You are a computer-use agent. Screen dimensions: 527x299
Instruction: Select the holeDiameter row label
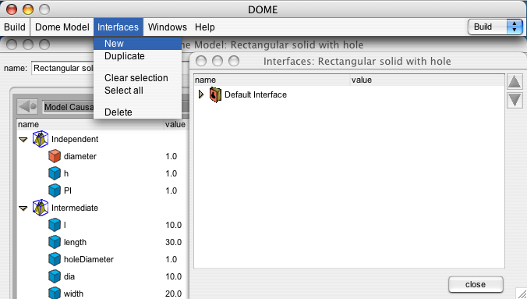coord(89,259)
